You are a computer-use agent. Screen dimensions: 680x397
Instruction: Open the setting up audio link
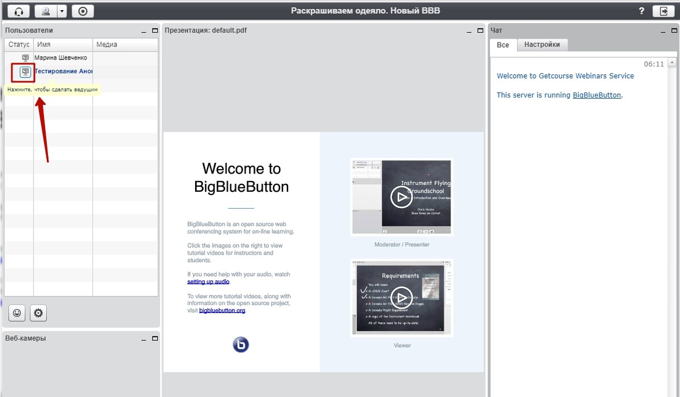click(x=208, y=282)
